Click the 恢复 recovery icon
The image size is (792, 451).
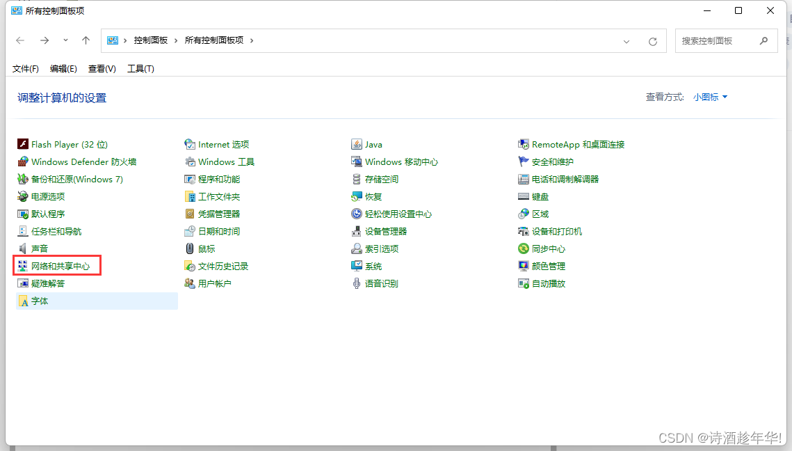(x=357, y=196)
